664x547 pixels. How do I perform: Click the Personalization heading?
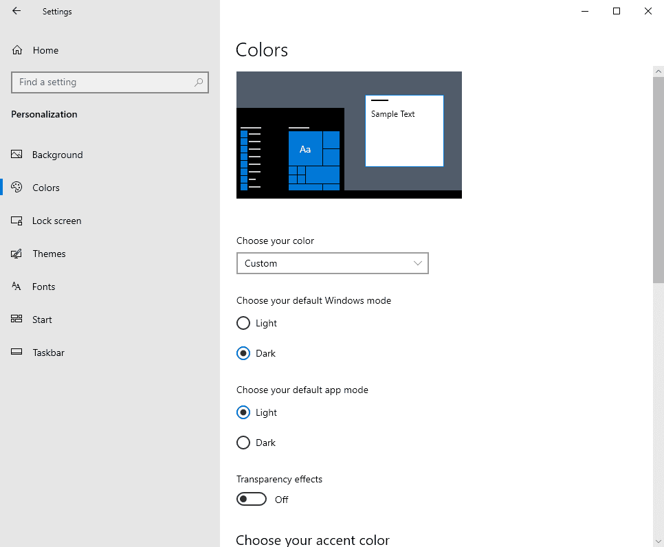pyautogui.click(x=44, y=114)
